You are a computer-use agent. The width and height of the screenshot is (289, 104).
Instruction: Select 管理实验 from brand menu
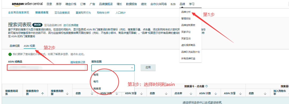(x=186, y=19)
